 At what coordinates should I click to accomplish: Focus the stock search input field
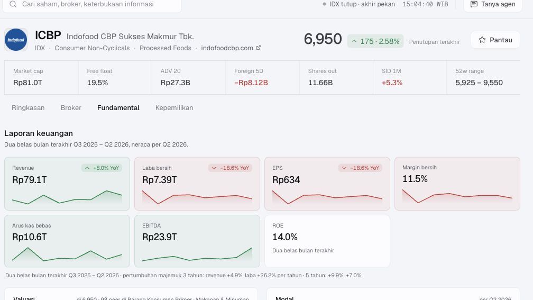click(92, 4)
